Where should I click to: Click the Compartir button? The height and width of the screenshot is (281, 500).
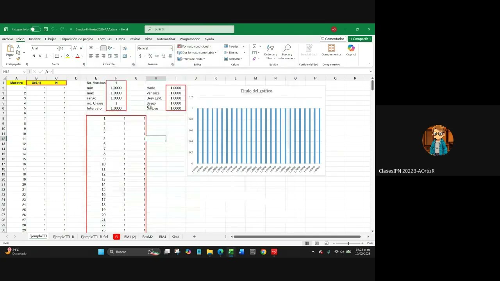click(360, 39)
